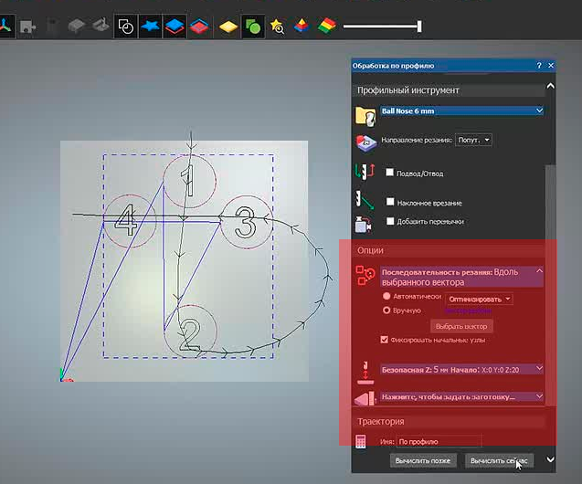
Task: Select the Автоматически radio button
Action: coord(386,298)
